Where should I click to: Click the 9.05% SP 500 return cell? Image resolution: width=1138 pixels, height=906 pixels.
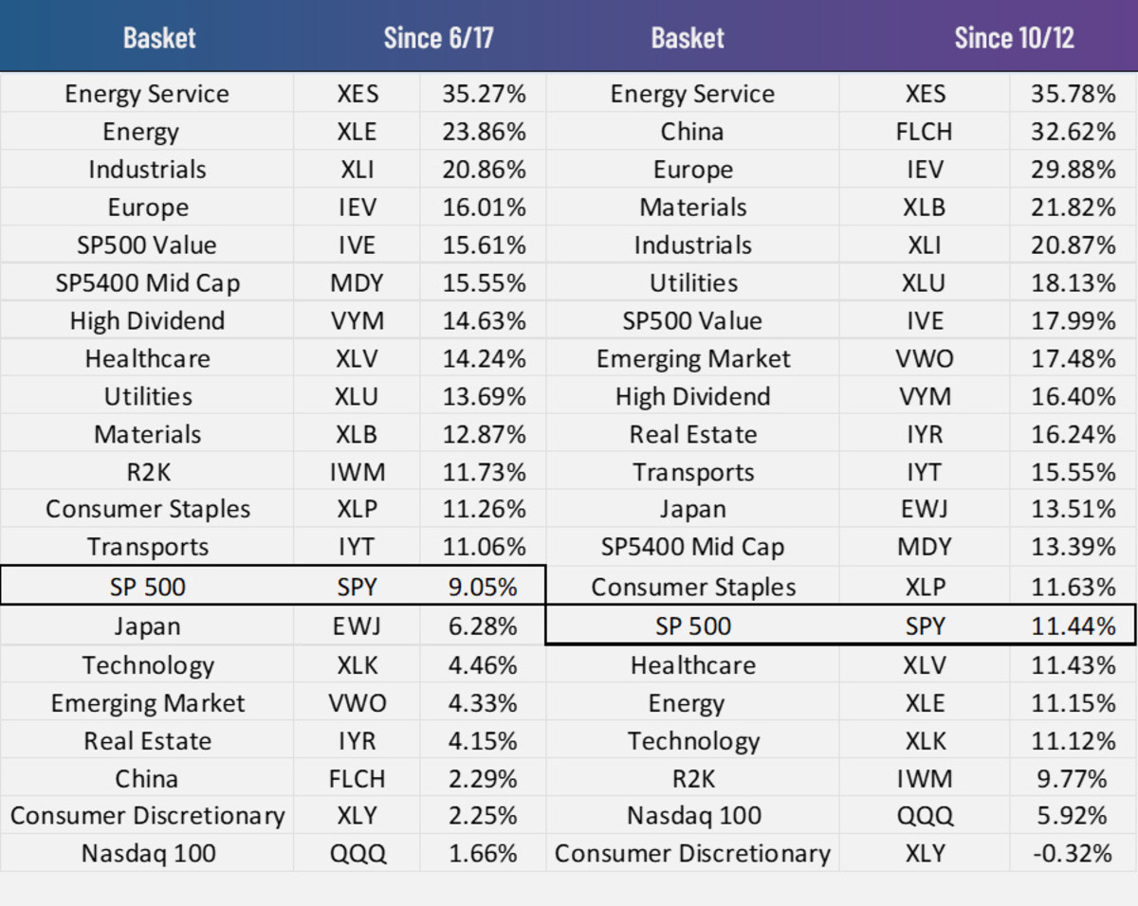pyautogui.click(x=484, y=588)
